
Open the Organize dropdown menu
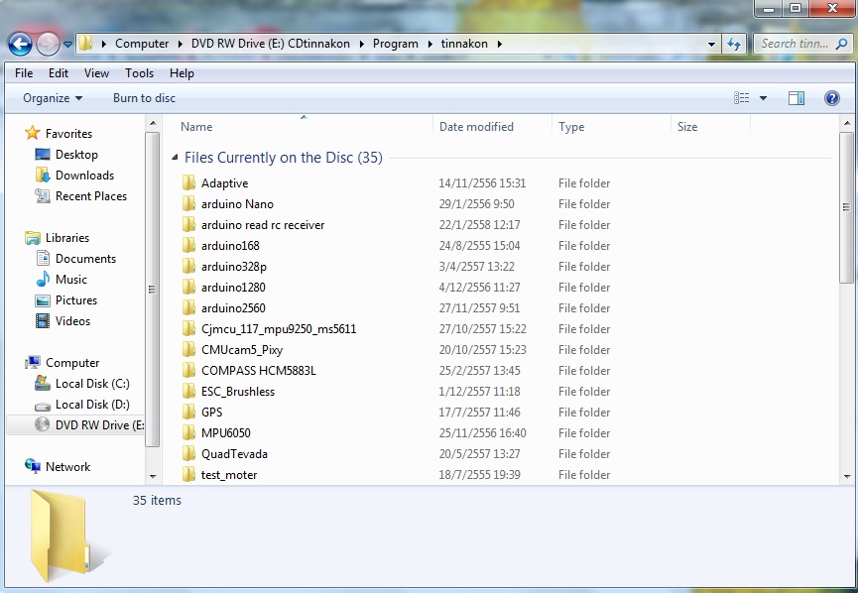coord(53,98)
